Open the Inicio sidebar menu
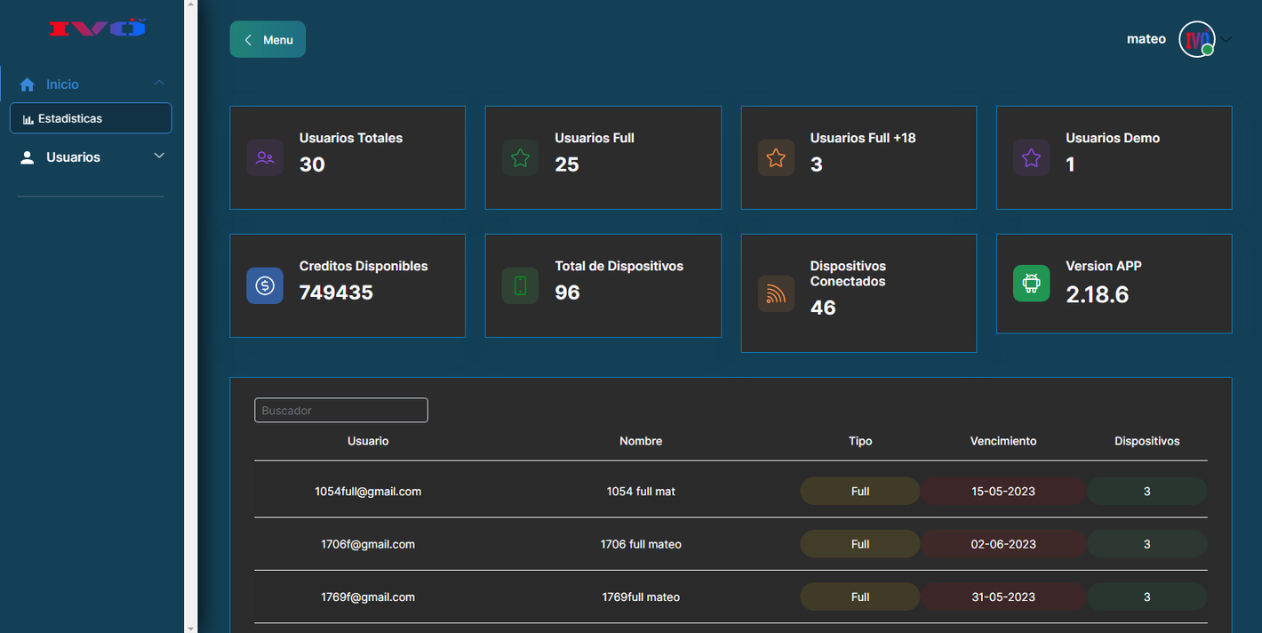Screen dimensions: 1262x633 [92, 84]
